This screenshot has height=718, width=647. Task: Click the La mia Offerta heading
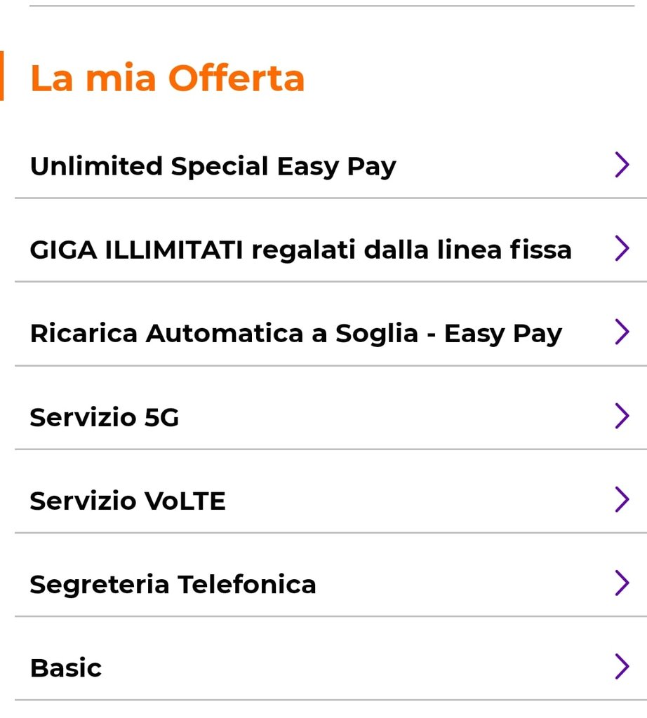coord(167,78)
